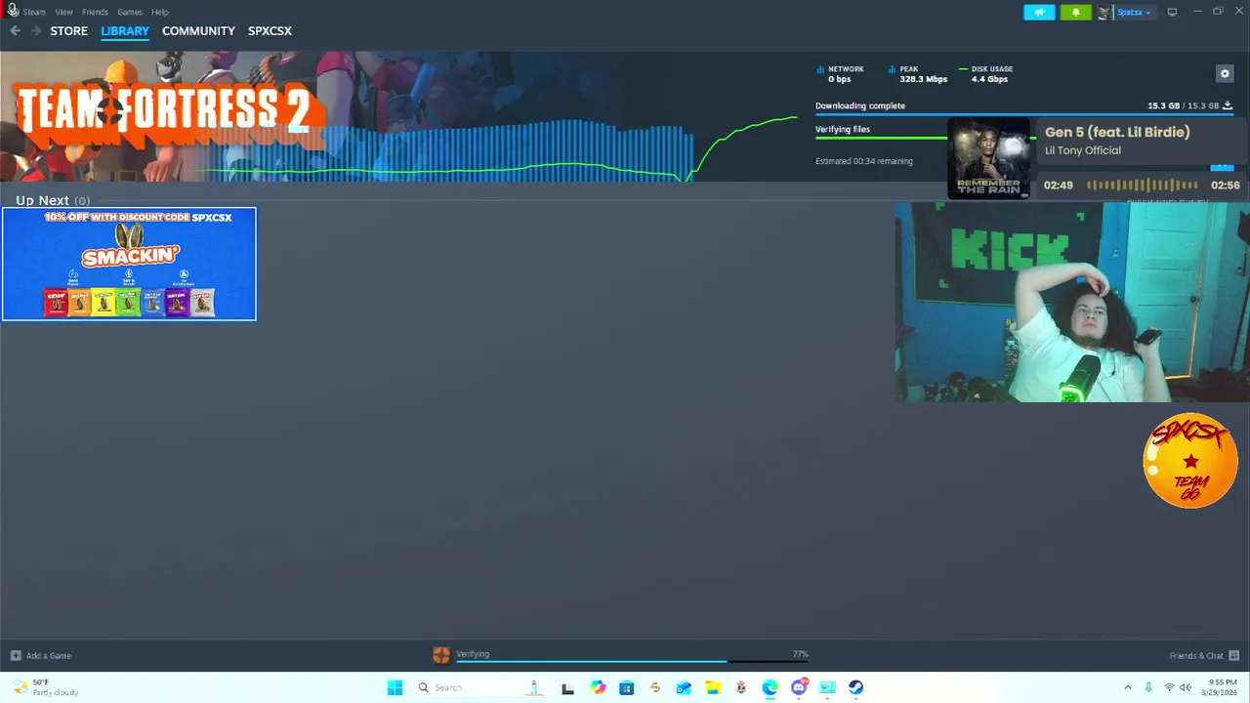The height and width of the screenshot is (703, 1250).
Task: Expand the hidden system tray icons chevron
Action: 1128,687
